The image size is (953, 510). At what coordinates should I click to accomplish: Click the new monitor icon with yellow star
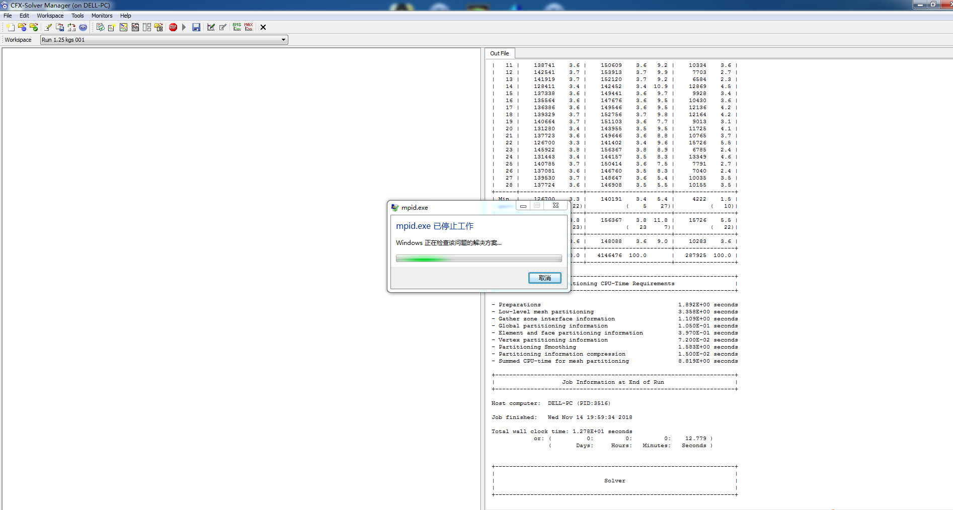pyautogui.click(x=112, y=27)
